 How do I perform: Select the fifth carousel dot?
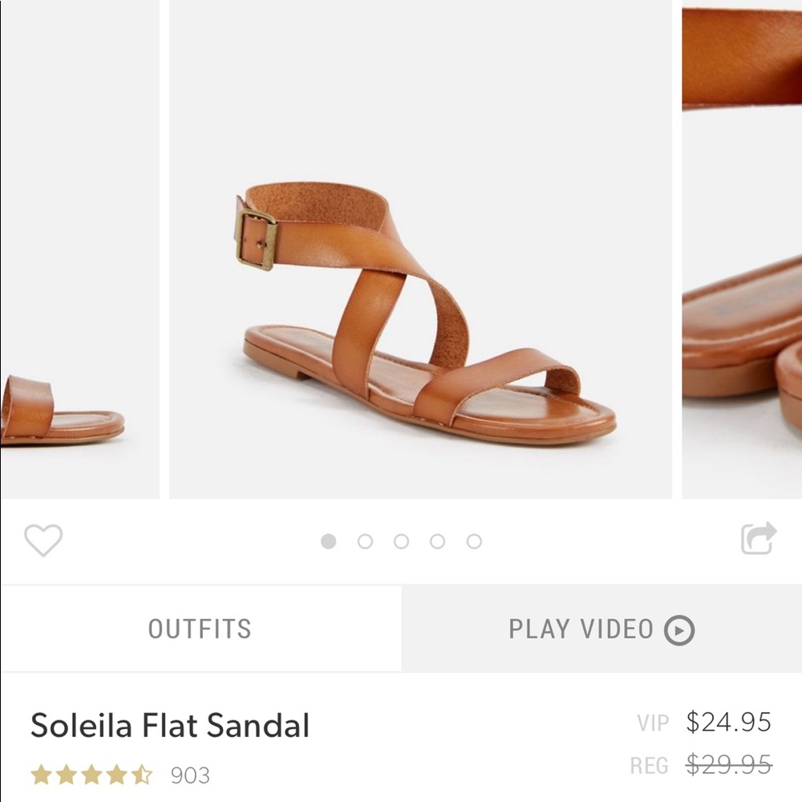tap(474, 541)
